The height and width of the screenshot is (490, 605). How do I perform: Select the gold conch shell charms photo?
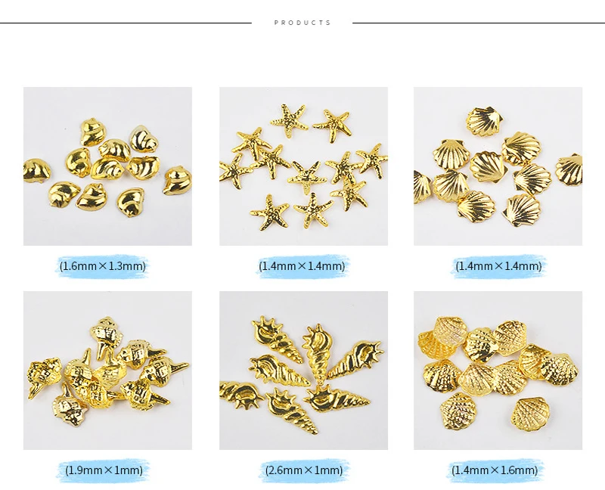click(107, 371)
